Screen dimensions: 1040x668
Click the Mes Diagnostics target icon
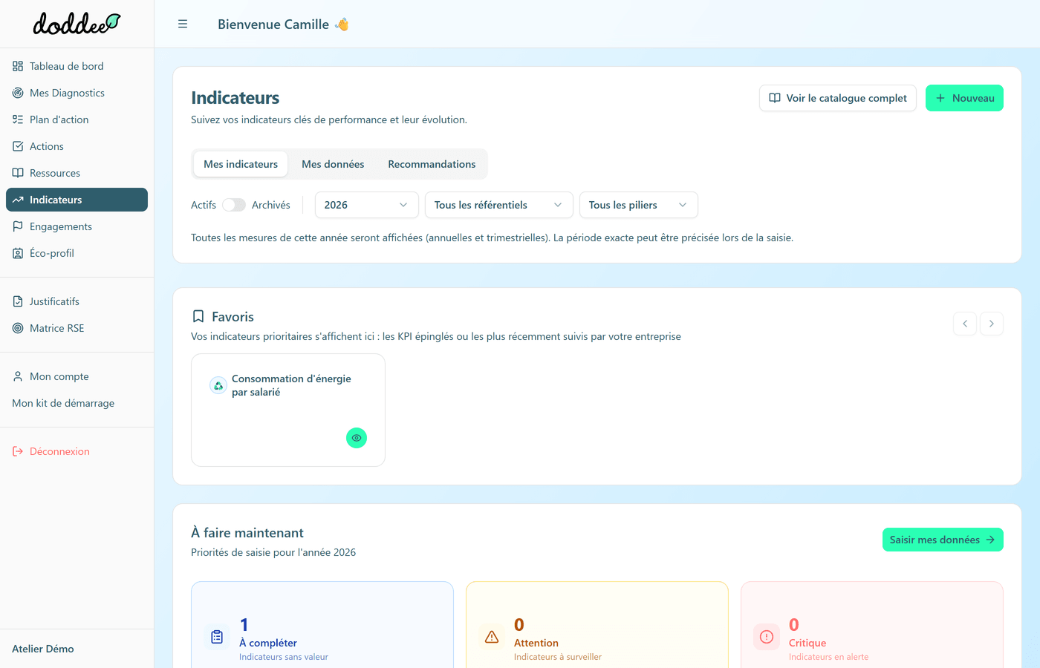click(18, 93)
